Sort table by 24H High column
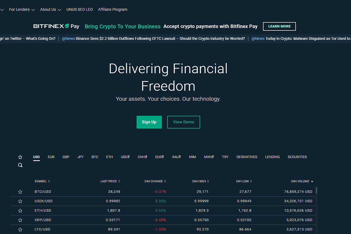Screen dimensions: 351x234 [201, 181]
